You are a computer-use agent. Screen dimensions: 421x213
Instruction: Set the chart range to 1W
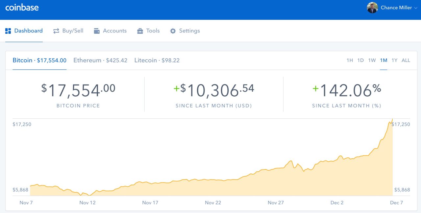pos(372,60)
